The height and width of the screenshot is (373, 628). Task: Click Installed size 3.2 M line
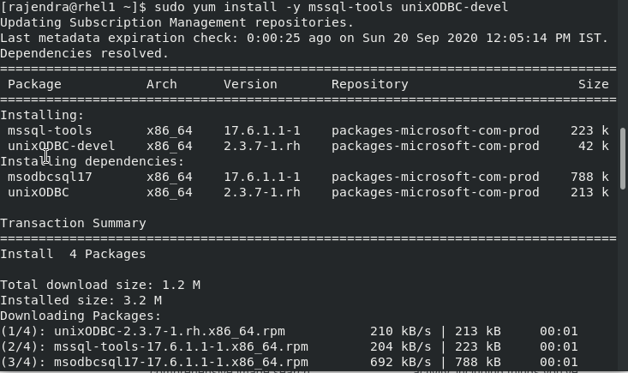point(81,300)
